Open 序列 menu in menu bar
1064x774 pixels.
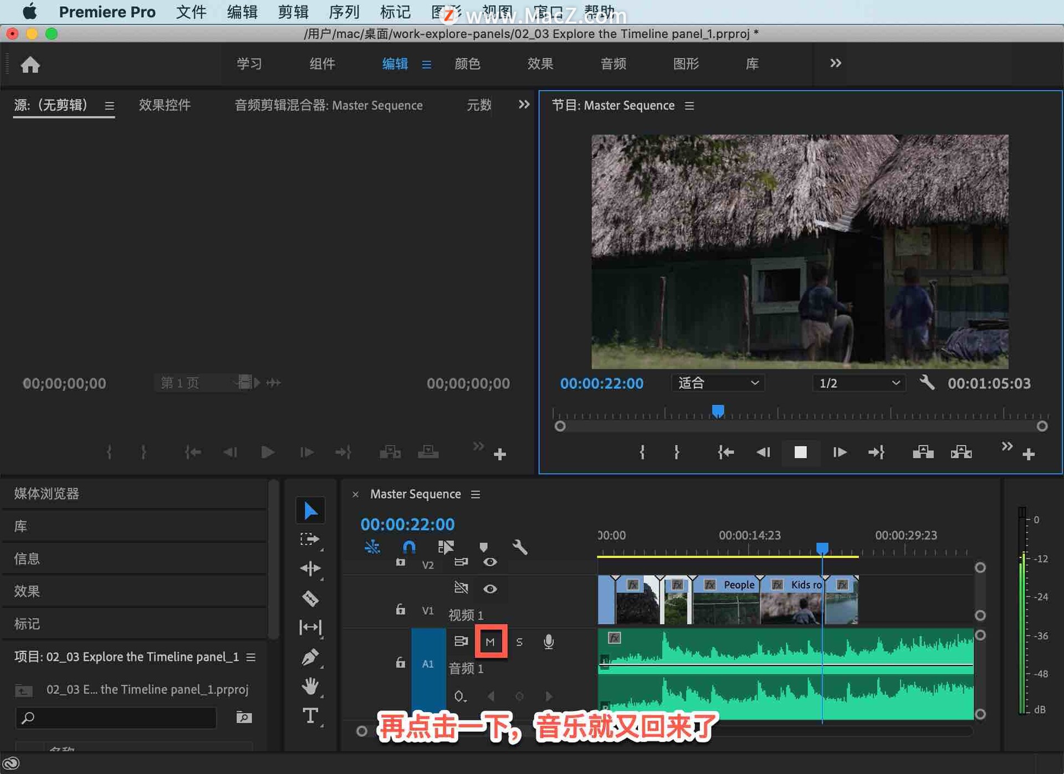pos(344,12)
